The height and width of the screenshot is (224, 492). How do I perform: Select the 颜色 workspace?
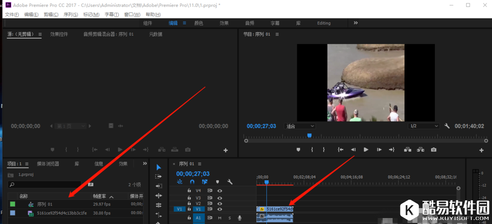coord(198,23)
